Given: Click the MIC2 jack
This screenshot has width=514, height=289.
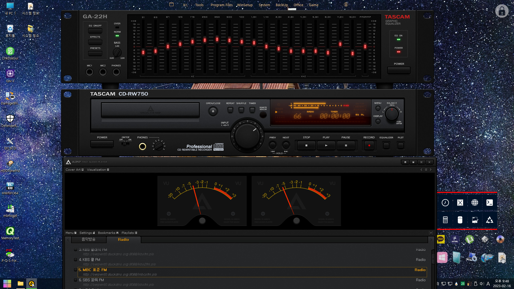Looking at the screenshot, I should 103,72.
